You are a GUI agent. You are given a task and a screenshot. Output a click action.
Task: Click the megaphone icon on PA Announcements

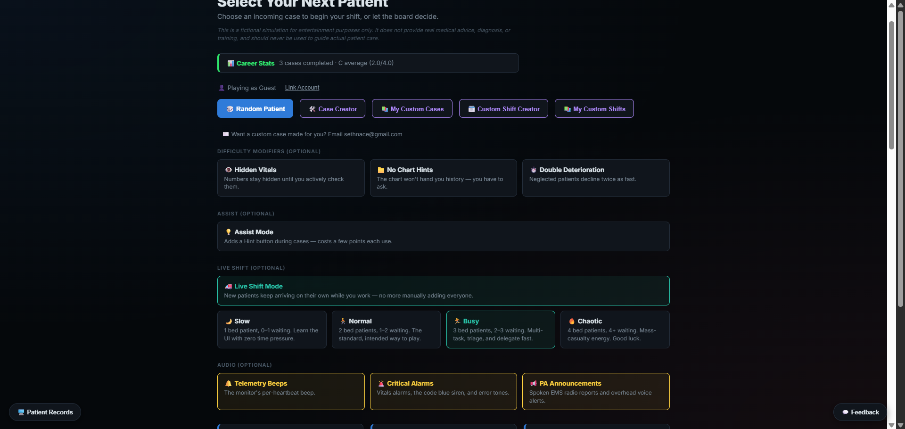(x=533, y=383)
